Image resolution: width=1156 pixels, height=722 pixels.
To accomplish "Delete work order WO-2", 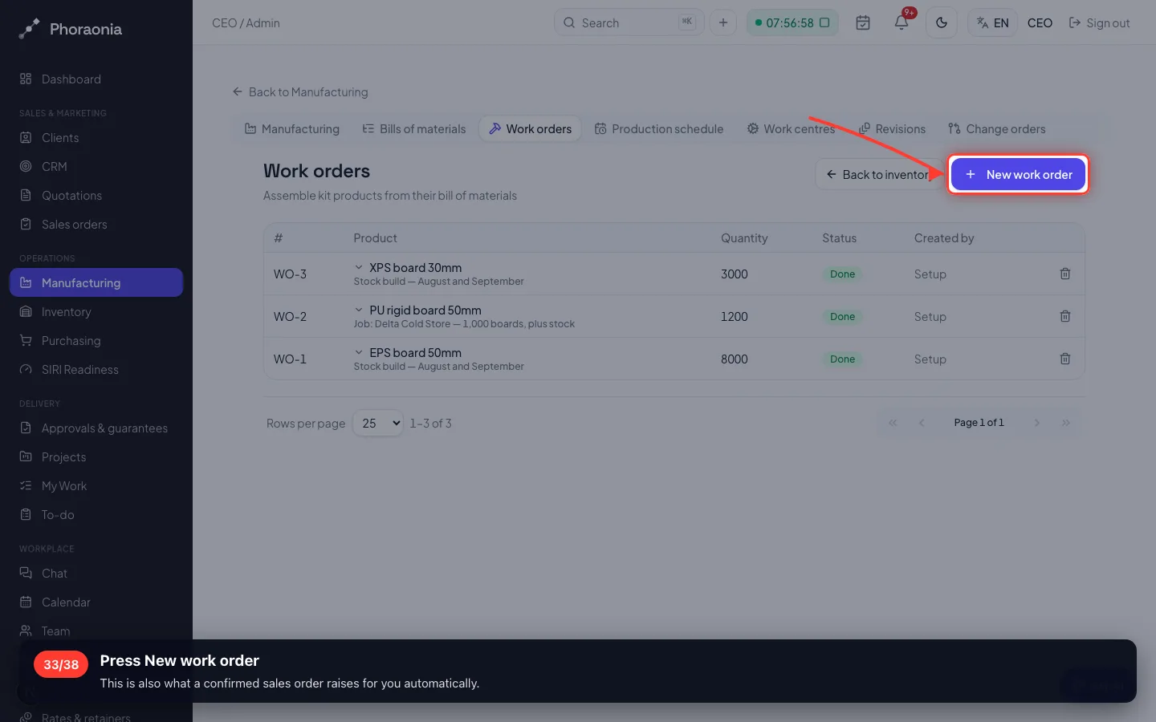I will 1065,316.
